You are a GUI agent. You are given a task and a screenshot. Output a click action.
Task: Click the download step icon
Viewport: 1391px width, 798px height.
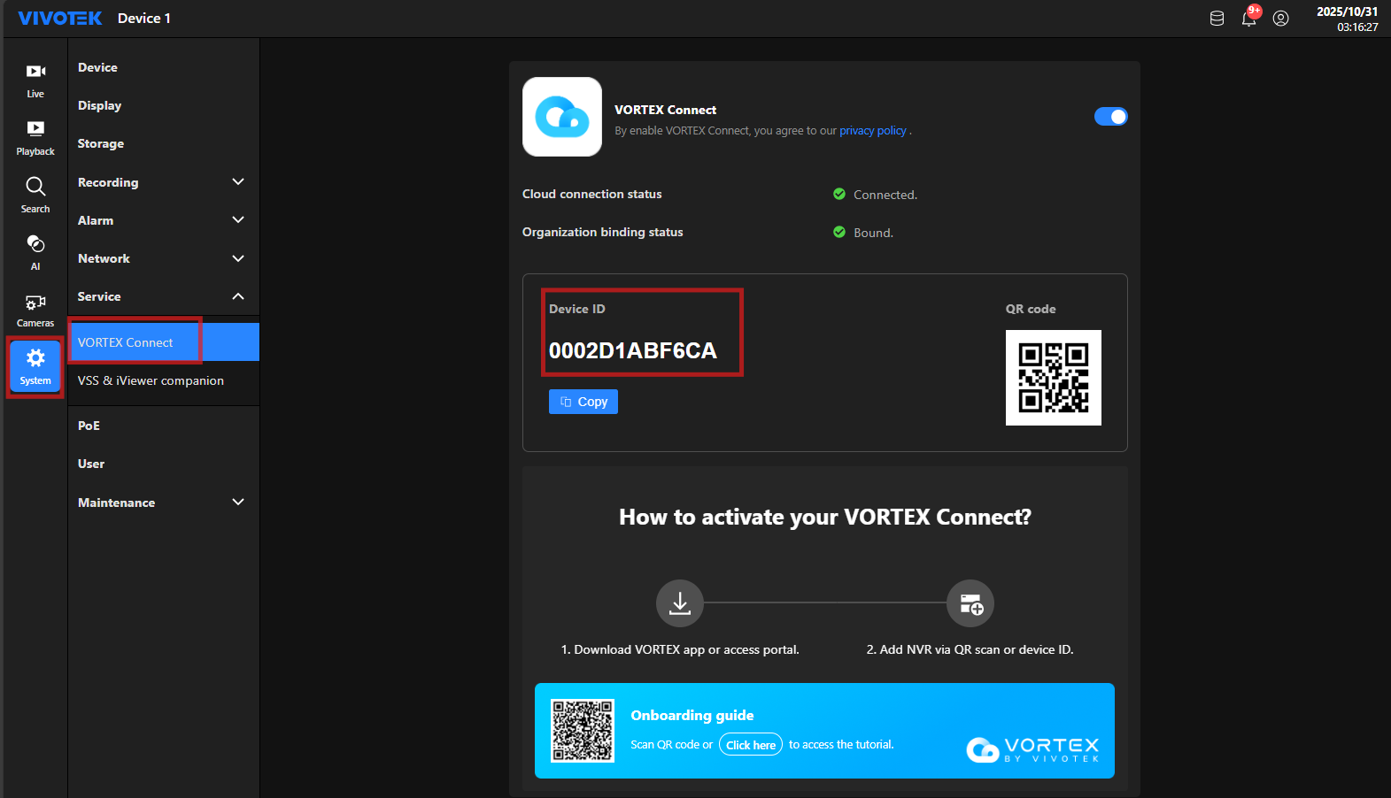pos(680,603)
